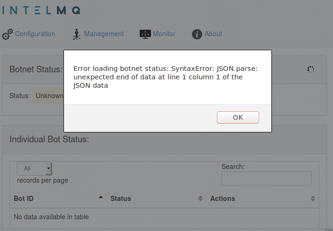Open the Management menu link
This screenshot has height=231, width=333.
[x=104, y=34]
